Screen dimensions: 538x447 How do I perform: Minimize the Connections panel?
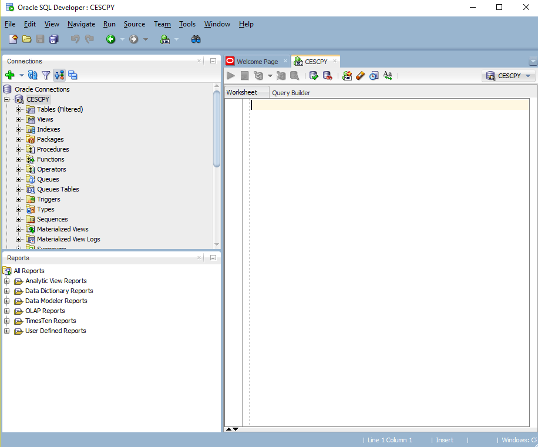coord(213,61)
